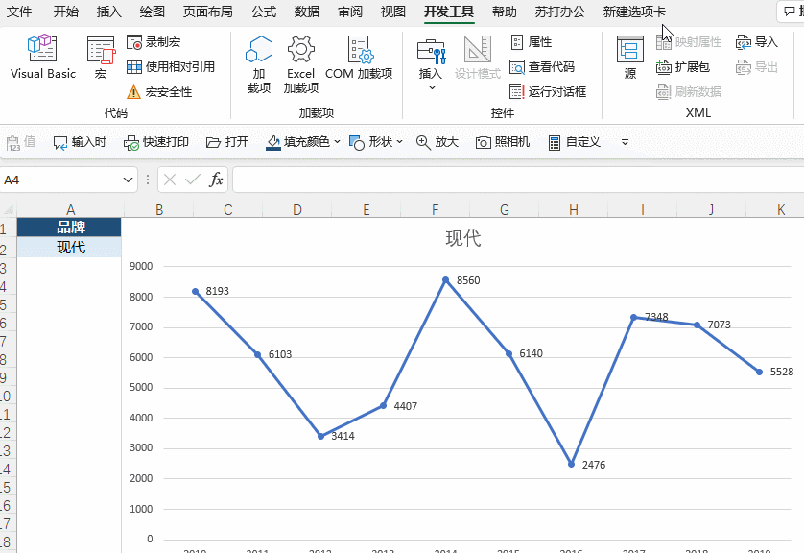804x553 pixels.
Task: Switch to the 开始 tab
Action: [66, 12]
